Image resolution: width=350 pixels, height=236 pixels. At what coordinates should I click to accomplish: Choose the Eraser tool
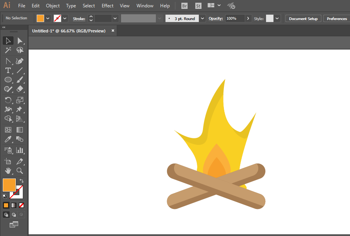tap(20, 89)
